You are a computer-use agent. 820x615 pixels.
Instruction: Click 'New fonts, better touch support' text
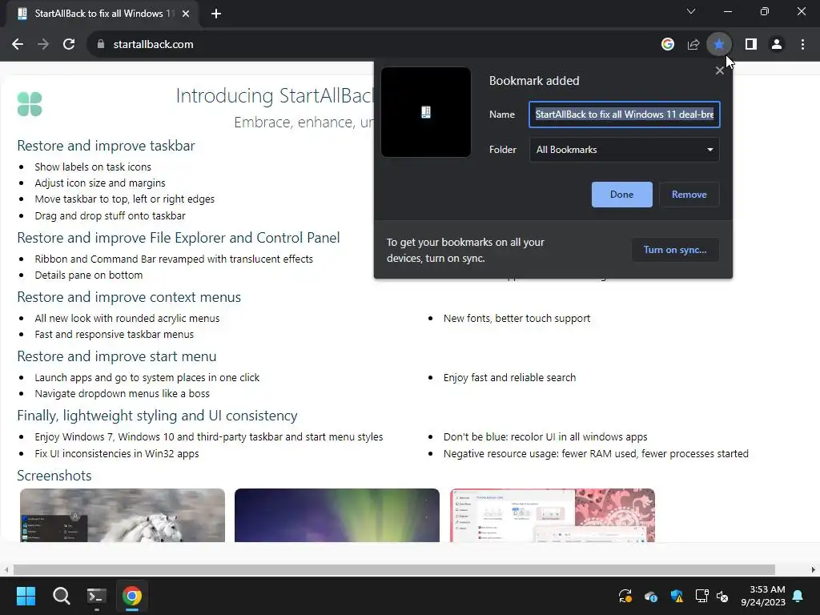pyautogui.click(x=517, y=319)
